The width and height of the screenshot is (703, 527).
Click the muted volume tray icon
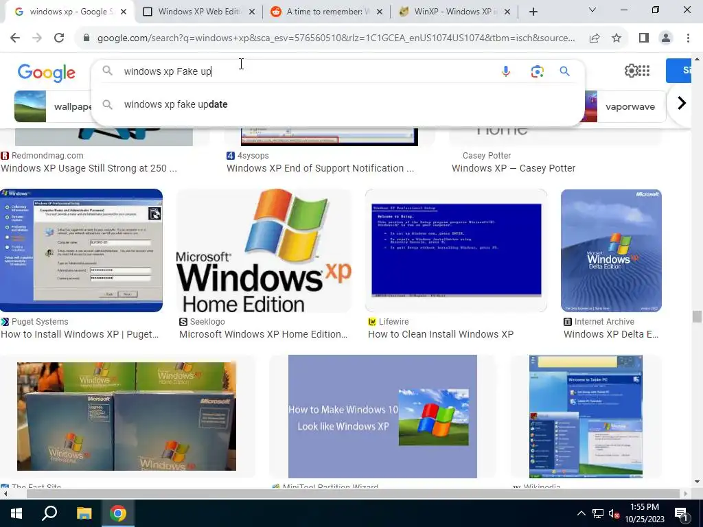pyautogui.click(x=614, y=513)
